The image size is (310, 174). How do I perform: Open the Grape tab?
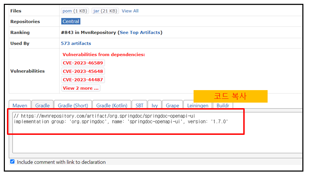172,106
